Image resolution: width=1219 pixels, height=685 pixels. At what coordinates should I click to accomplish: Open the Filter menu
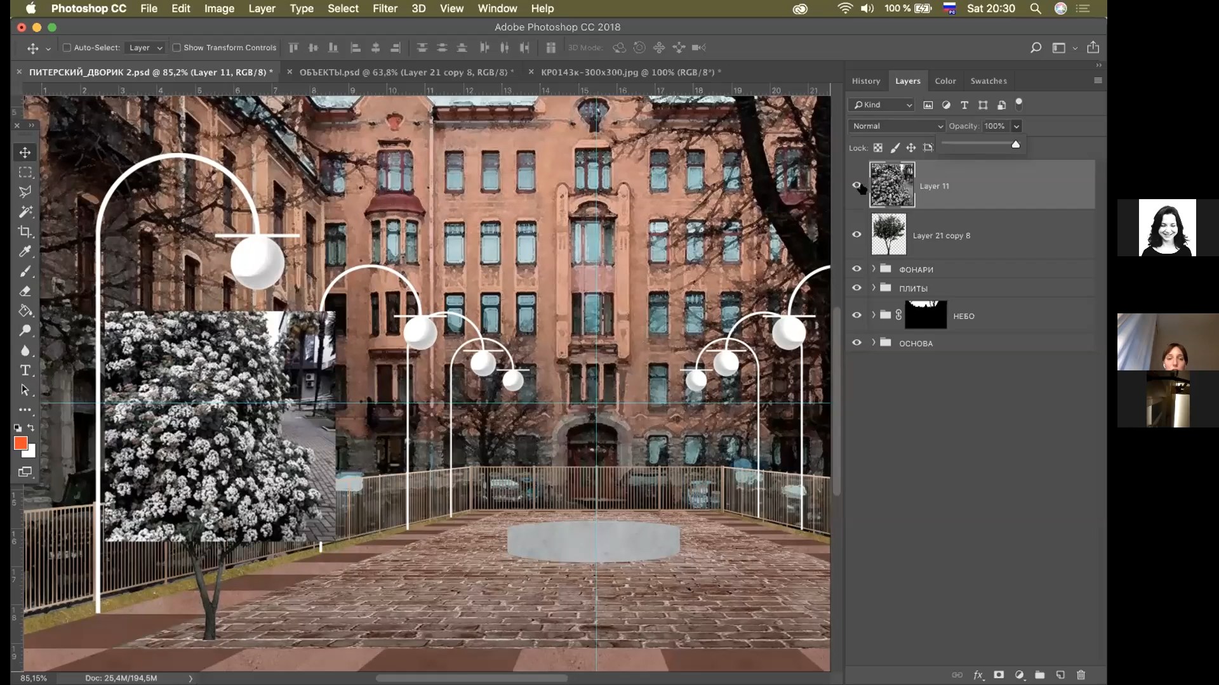click(x=384, y=8)
